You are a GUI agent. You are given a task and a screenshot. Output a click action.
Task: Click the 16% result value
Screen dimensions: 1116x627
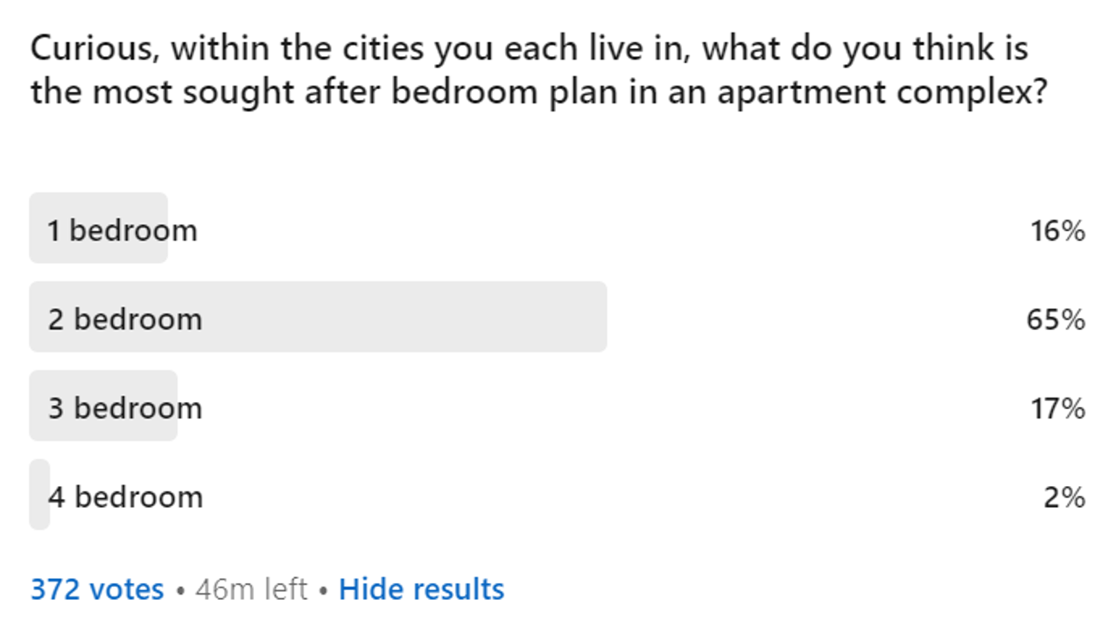pos(1057,231)
